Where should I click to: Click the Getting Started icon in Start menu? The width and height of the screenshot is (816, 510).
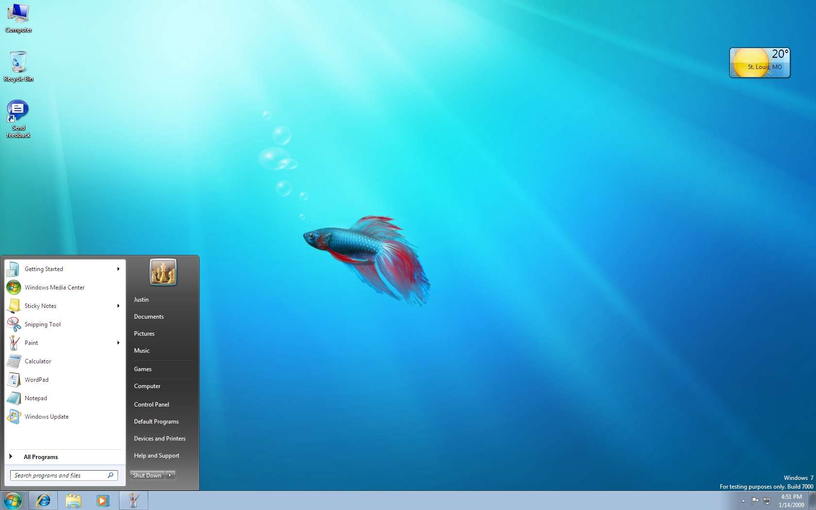pos(14,269)
